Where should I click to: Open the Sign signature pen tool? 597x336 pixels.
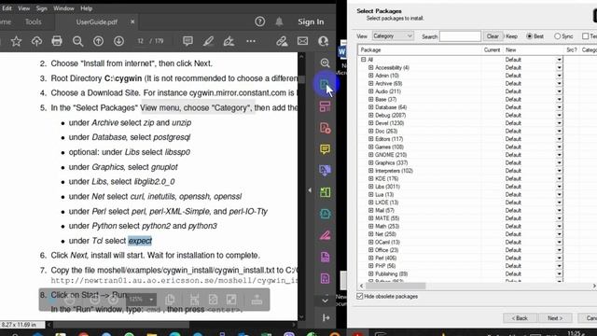pos(229,41)
